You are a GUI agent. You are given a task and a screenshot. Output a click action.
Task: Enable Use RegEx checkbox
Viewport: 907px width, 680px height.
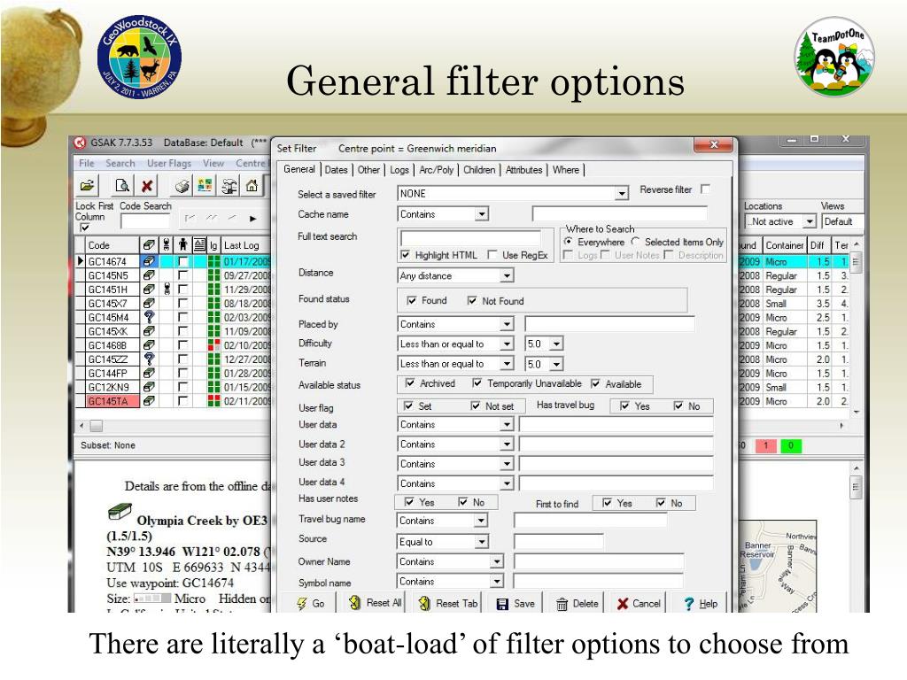click(x=492, y=255)
